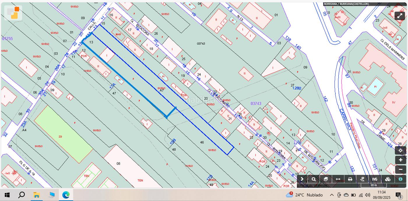Zoom out using the minus button
The image size is (408, 201).
pos(400,169)
